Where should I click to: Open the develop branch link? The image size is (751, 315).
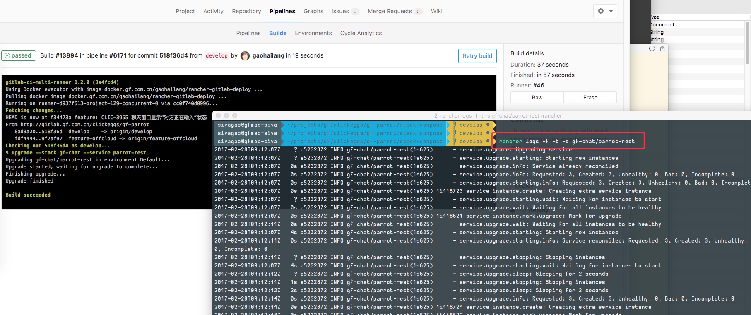[217, 55]
